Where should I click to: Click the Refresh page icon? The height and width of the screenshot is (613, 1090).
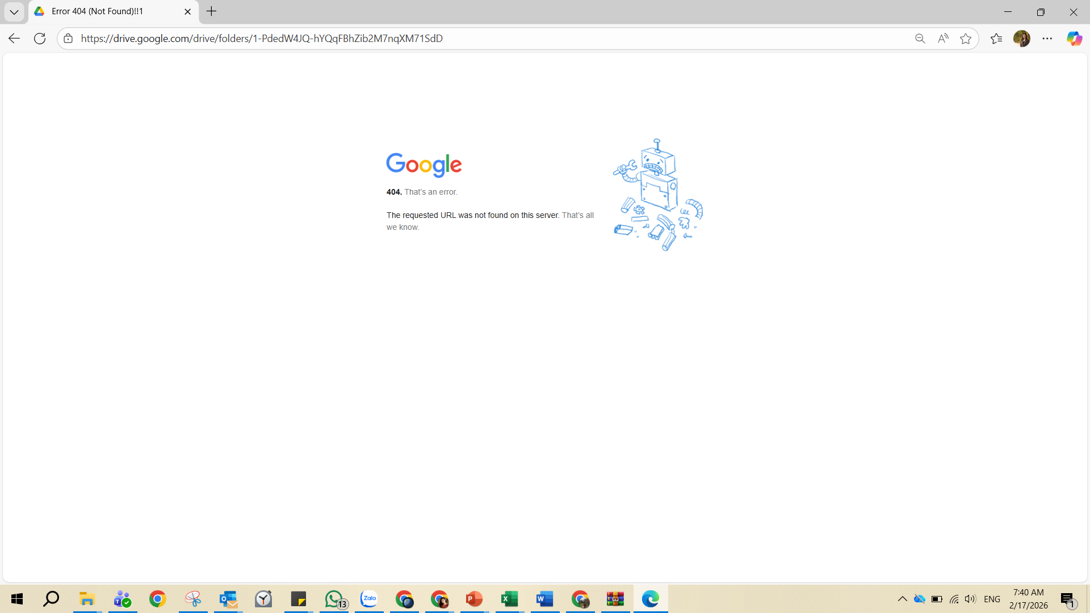[40, 39]
